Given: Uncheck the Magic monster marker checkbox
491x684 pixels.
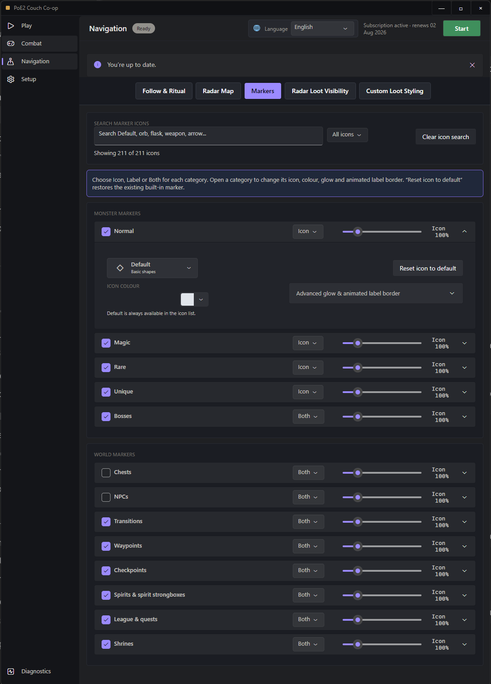Looking at the screenshot, I should [x=106, y=343].
